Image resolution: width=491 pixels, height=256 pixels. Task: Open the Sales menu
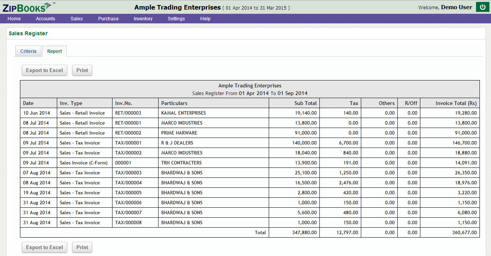coord(76,19)
